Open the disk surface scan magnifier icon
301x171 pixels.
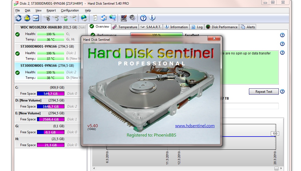73,18
